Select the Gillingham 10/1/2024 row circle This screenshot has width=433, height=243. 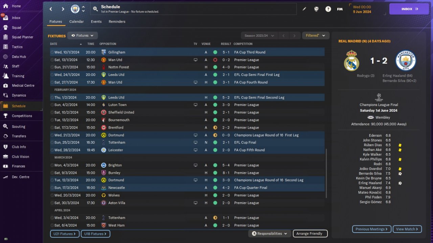[x=52, y=52]
